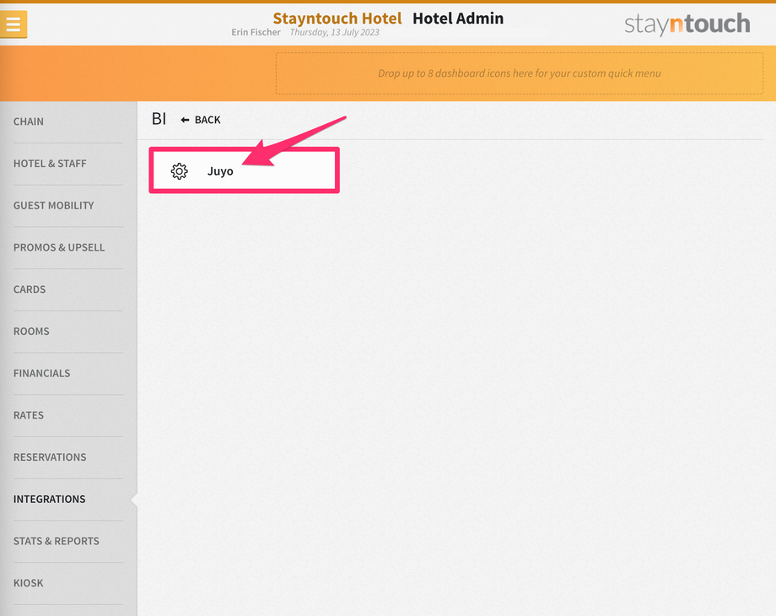Open the Juyo integration entry
776x616 pixels.
click(244, 170)
